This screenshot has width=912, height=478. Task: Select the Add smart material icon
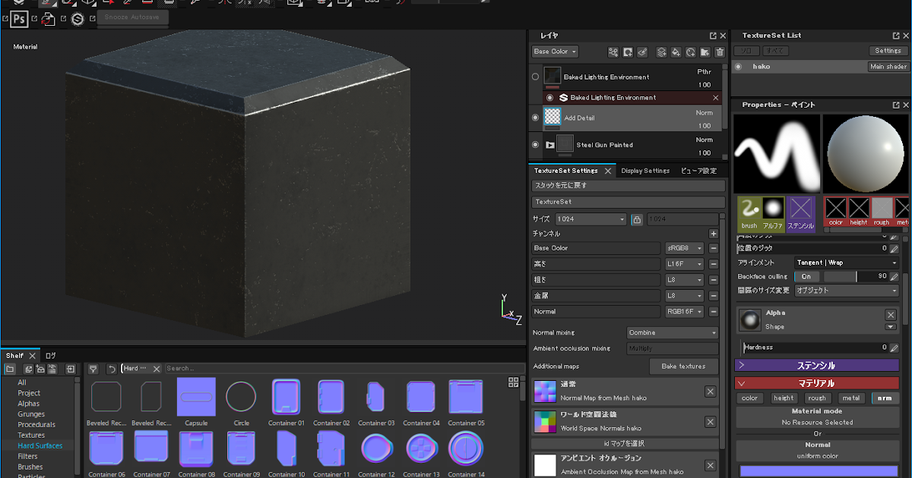click(613, 52)
